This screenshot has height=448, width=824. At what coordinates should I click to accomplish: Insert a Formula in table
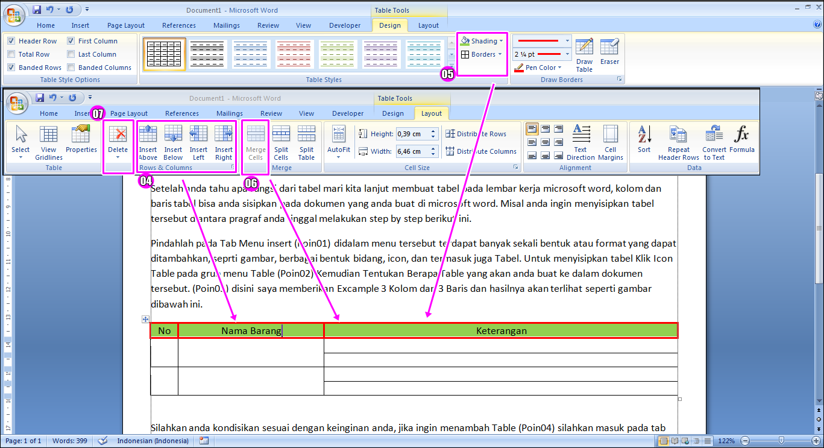(742, 139)
